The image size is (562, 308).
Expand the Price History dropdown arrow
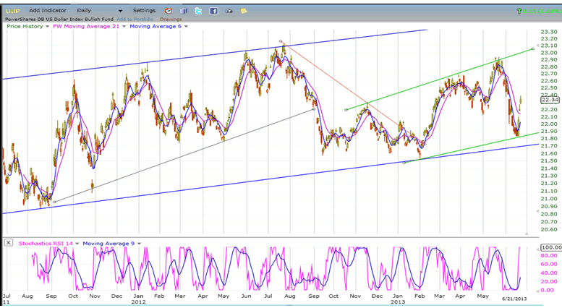tap(47, 27)
